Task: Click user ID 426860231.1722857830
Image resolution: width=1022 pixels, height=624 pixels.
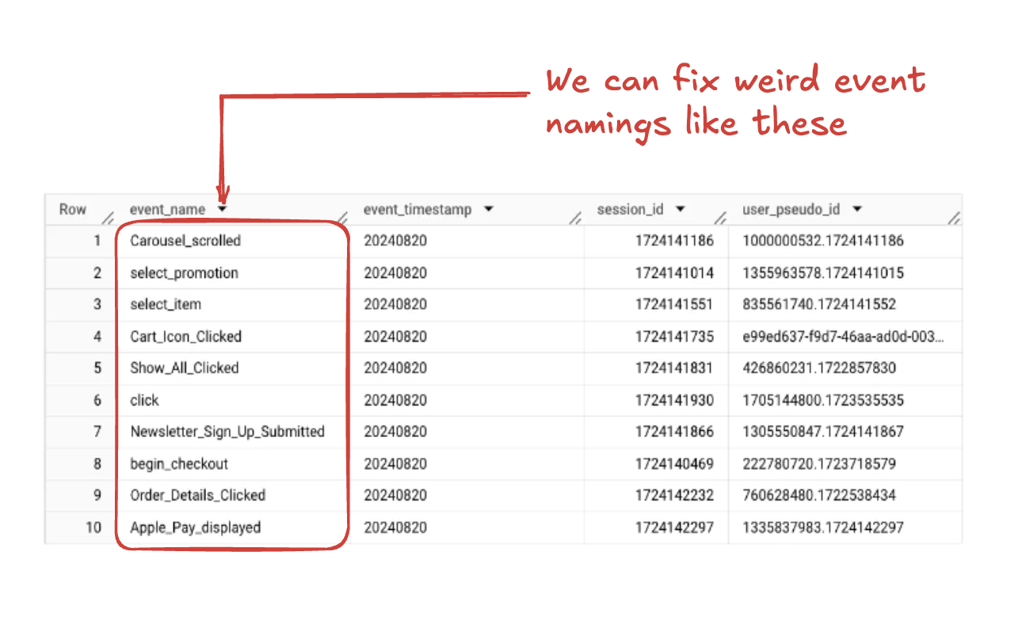Action: [819, 368]
